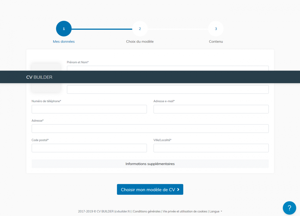Open the Conditions générales link
This screenshot has width=300, height=216.
[x=147, y=211]
